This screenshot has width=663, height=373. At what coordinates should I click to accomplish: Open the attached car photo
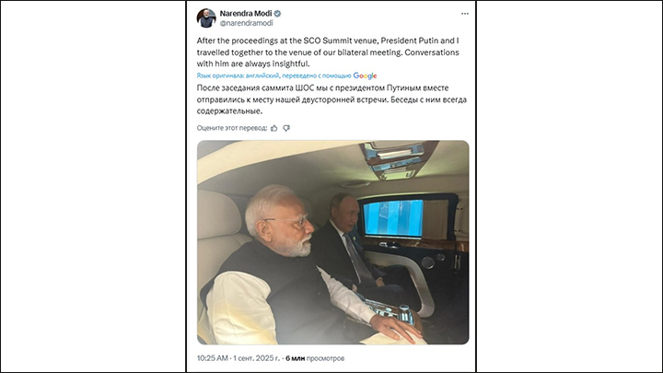click(x=332, y=242)
